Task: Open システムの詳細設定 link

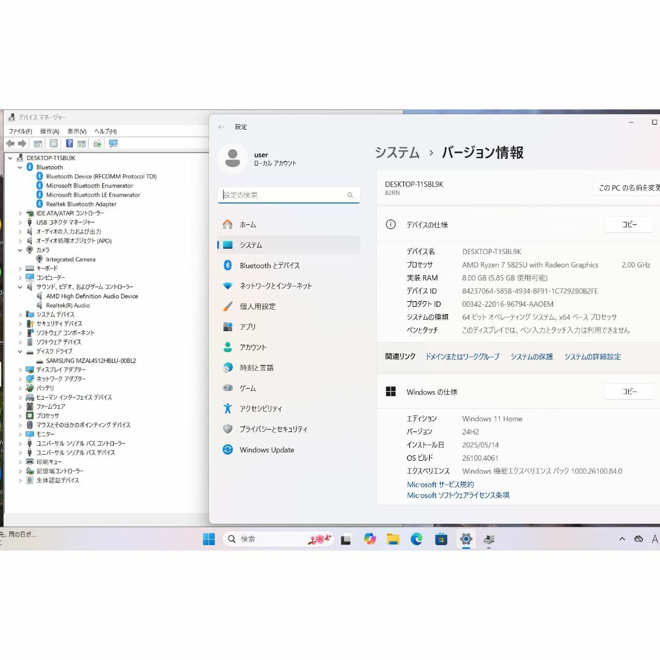Action: [593, 356]
